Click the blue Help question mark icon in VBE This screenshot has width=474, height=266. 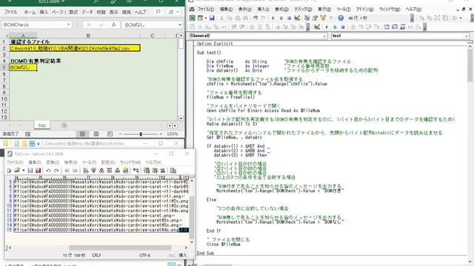tap(341, 18)
